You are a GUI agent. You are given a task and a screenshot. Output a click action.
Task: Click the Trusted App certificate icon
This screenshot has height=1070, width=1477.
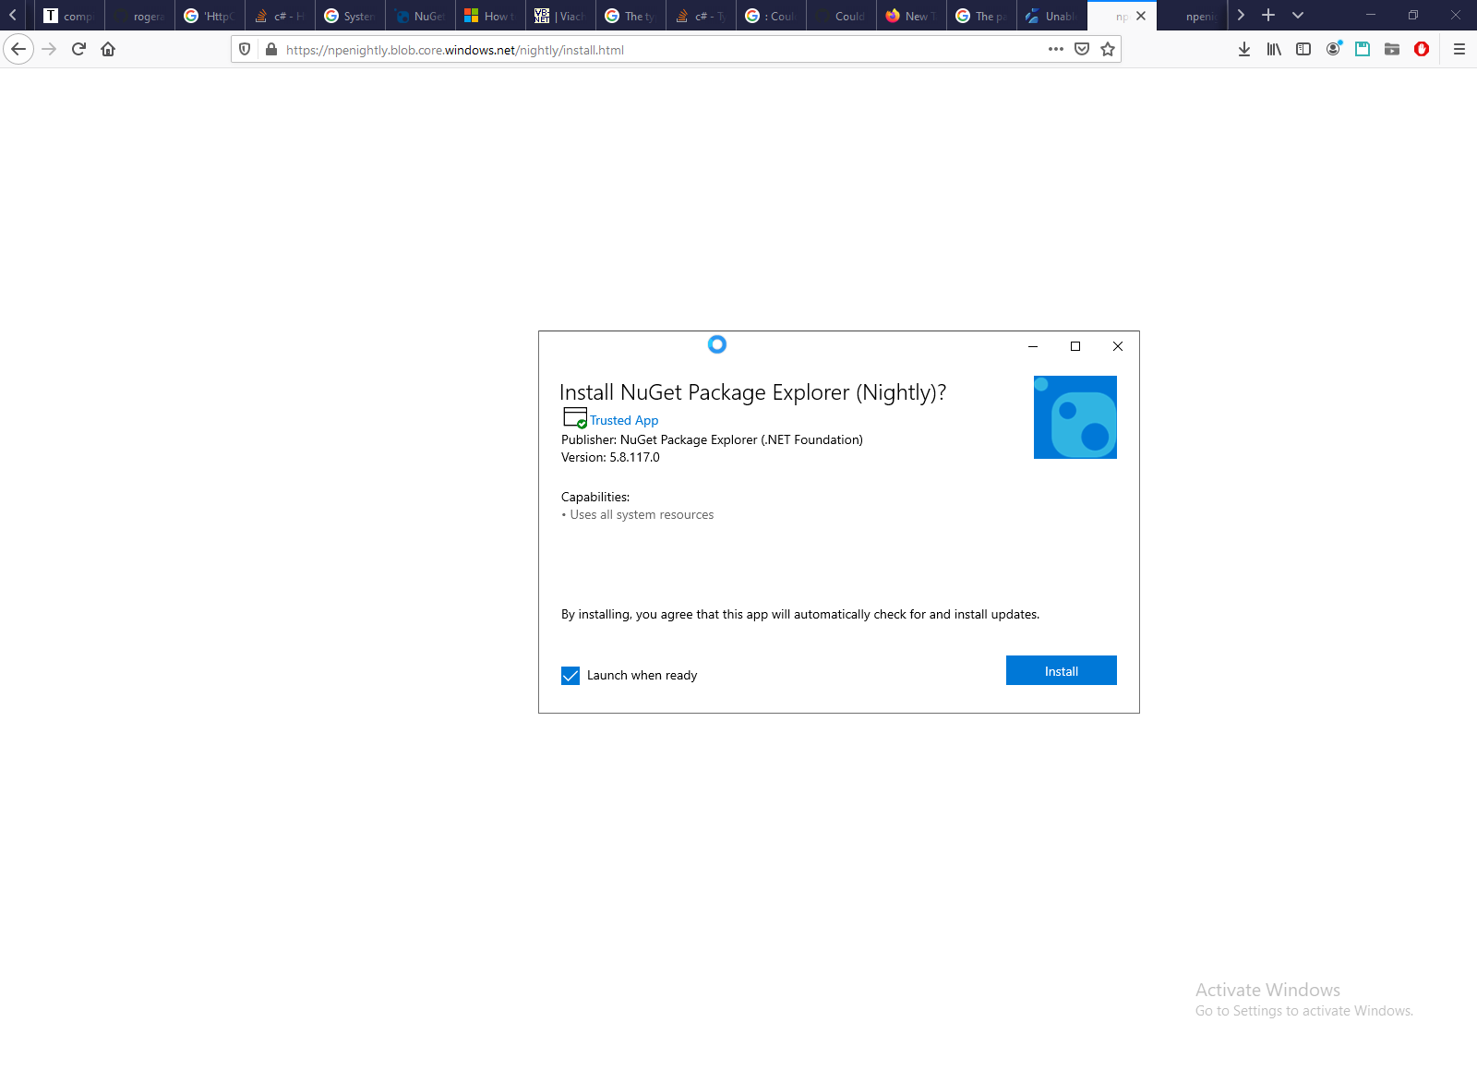(575, 418)
